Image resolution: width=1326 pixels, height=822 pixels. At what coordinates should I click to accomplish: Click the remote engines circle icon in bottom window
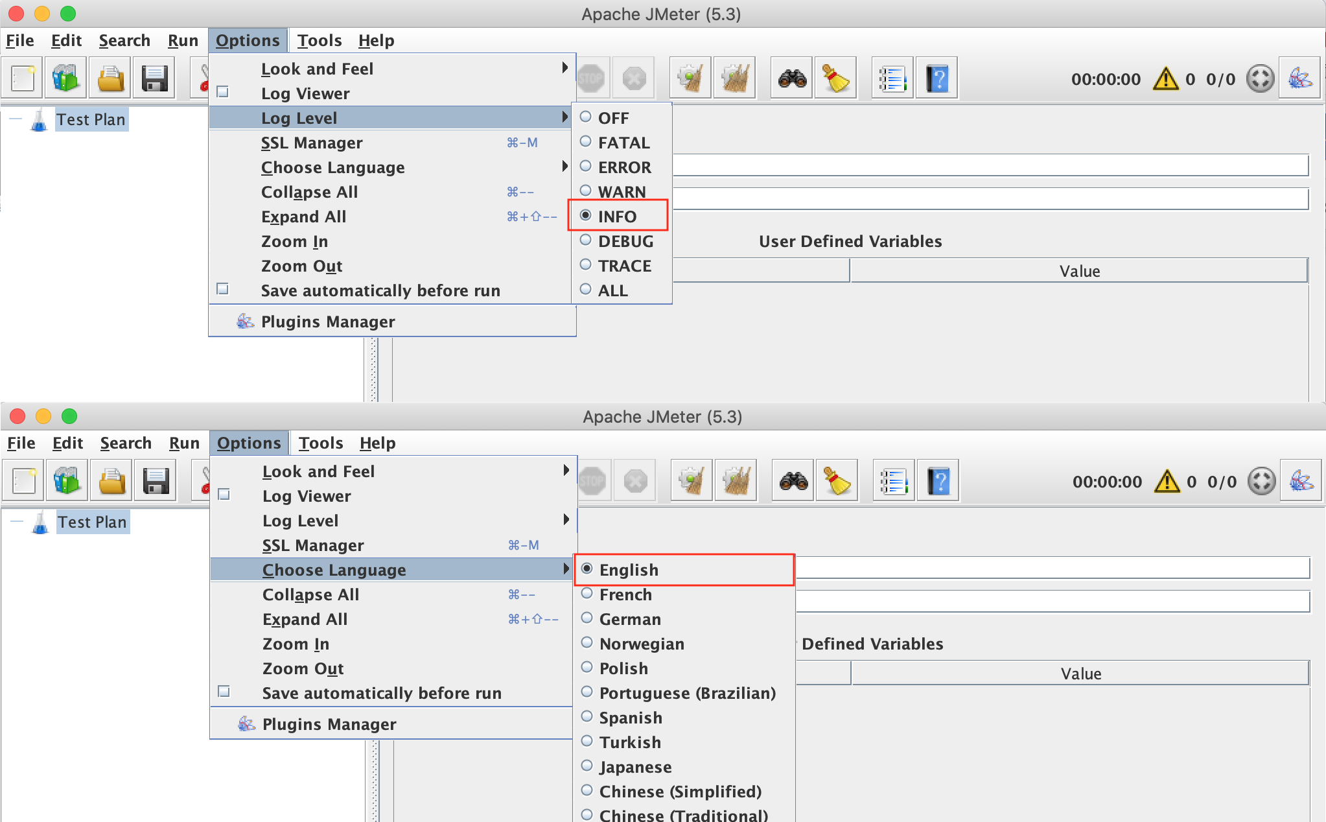[x=1261, y=481]
